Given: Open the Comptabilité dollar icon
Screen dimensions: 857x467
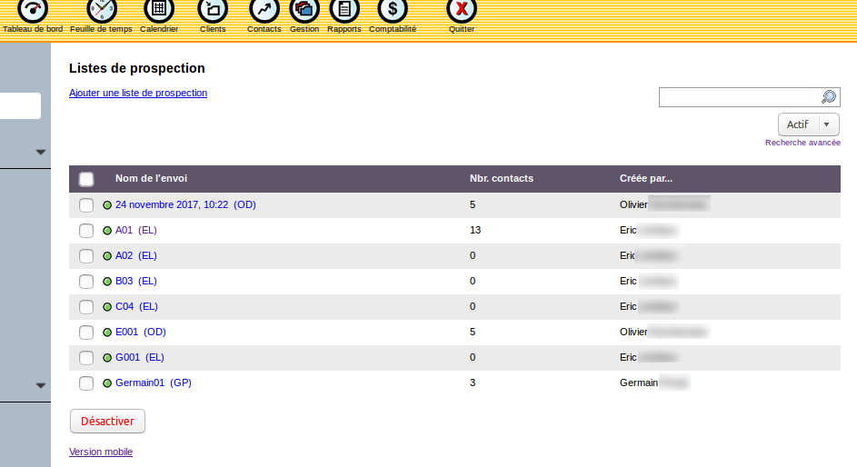Looking at the screenshot, I should point(393,10).
